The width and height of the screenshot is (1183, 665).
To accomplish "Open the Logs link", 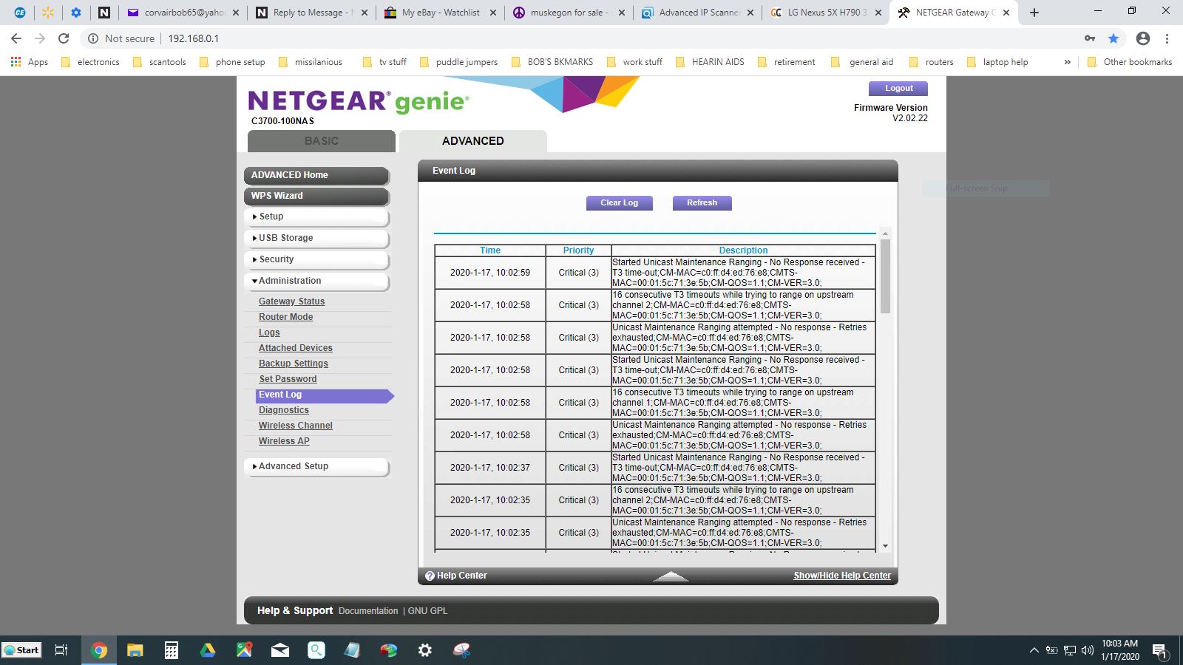I will tap(269, 332).
